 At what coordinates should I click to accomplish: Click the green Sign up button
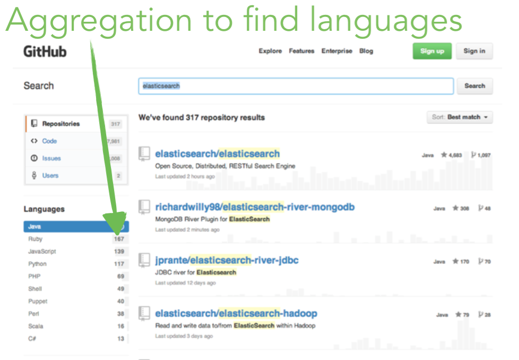tap(432, 51)
